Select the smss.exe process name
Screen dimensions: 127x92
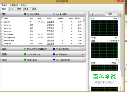pyautogui.click(x=8, y=25)
